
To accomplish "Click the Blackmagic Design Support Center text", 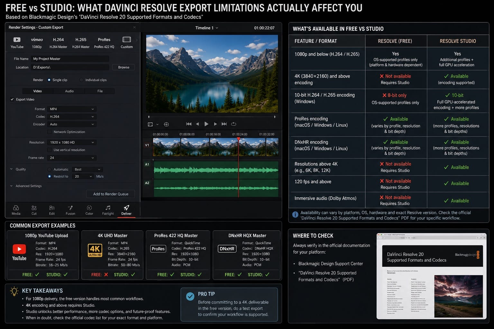I will click(x=331, y=264).
